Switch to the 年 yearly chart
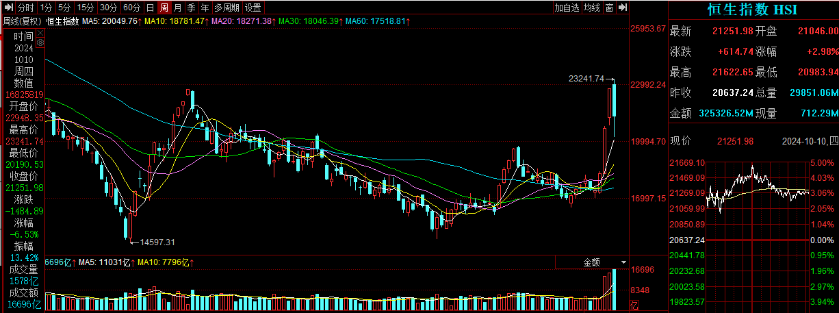 pyautogui.click(x=204, y=8)
